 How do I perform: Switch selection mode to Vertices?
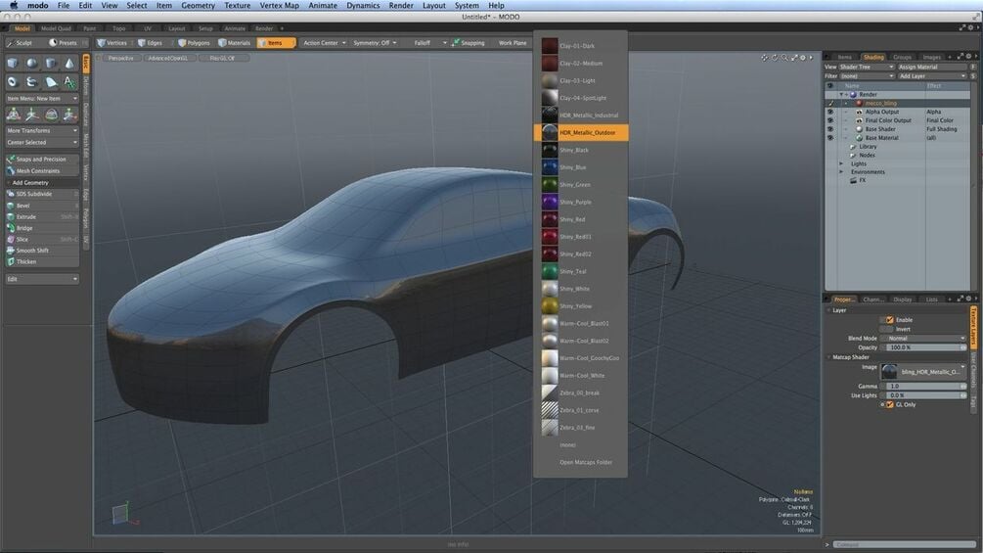112,43
